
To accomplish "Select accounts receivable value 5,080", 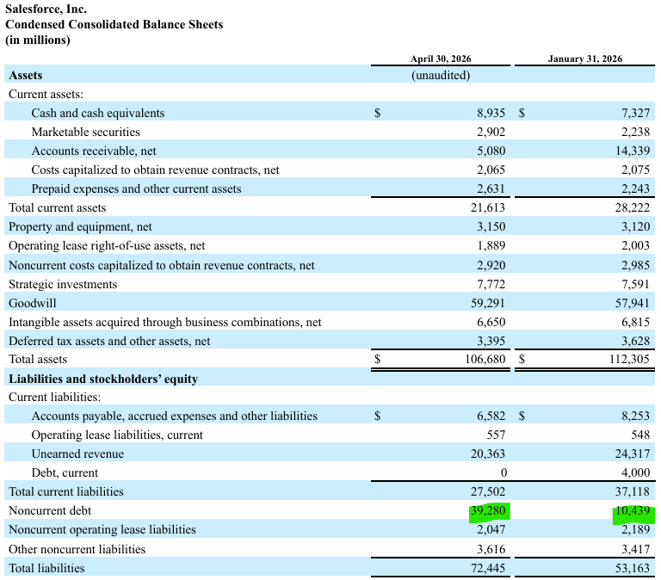I will click(x=491, y=151).
